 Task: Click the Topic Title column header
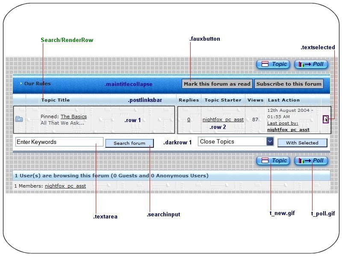tap(55, 100)
